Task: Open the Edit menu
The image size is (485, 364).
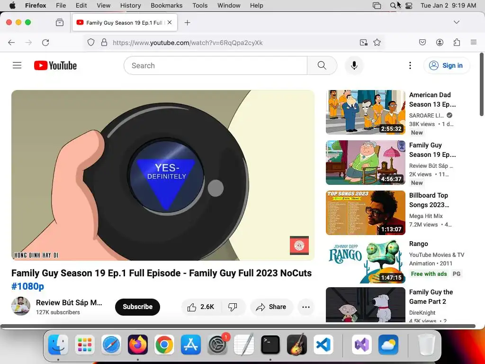Action: click(81, 6)
